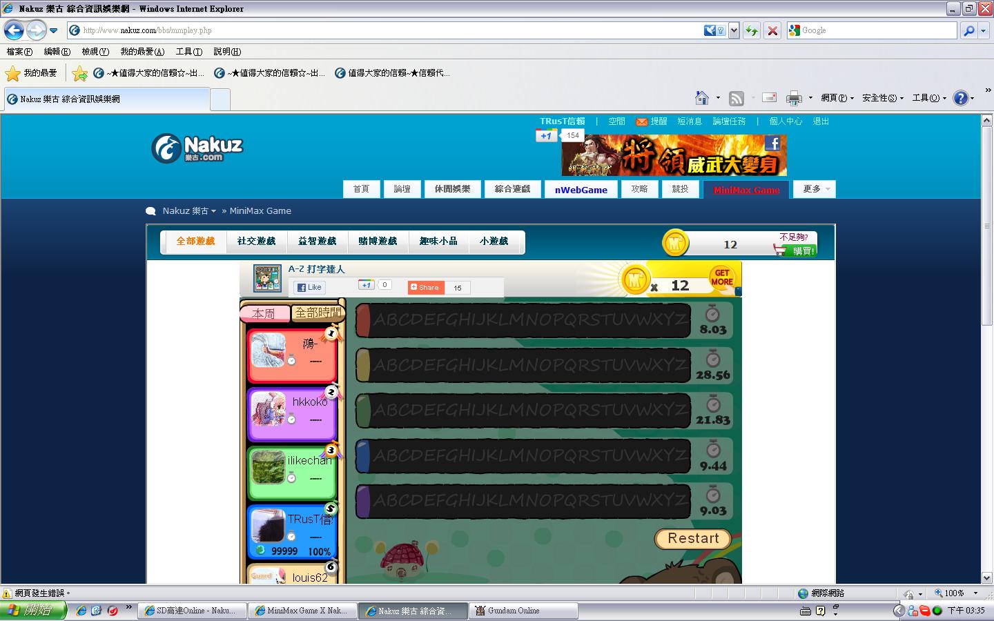
Task: Click the Nakuz 樂古 browser tab
Action: point(106,99)
